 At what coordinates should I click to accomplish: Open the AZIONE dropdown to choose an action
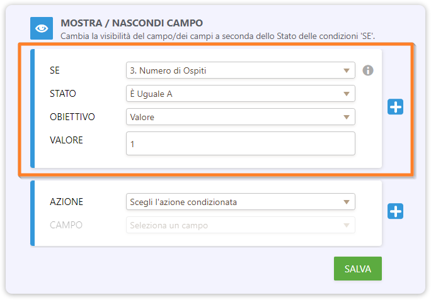(240, 202)
